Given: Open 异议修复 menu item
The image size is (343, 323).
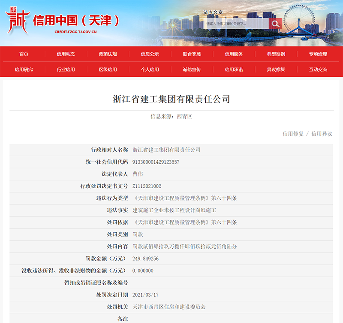Looking at the screenshot, I should 276,70.
